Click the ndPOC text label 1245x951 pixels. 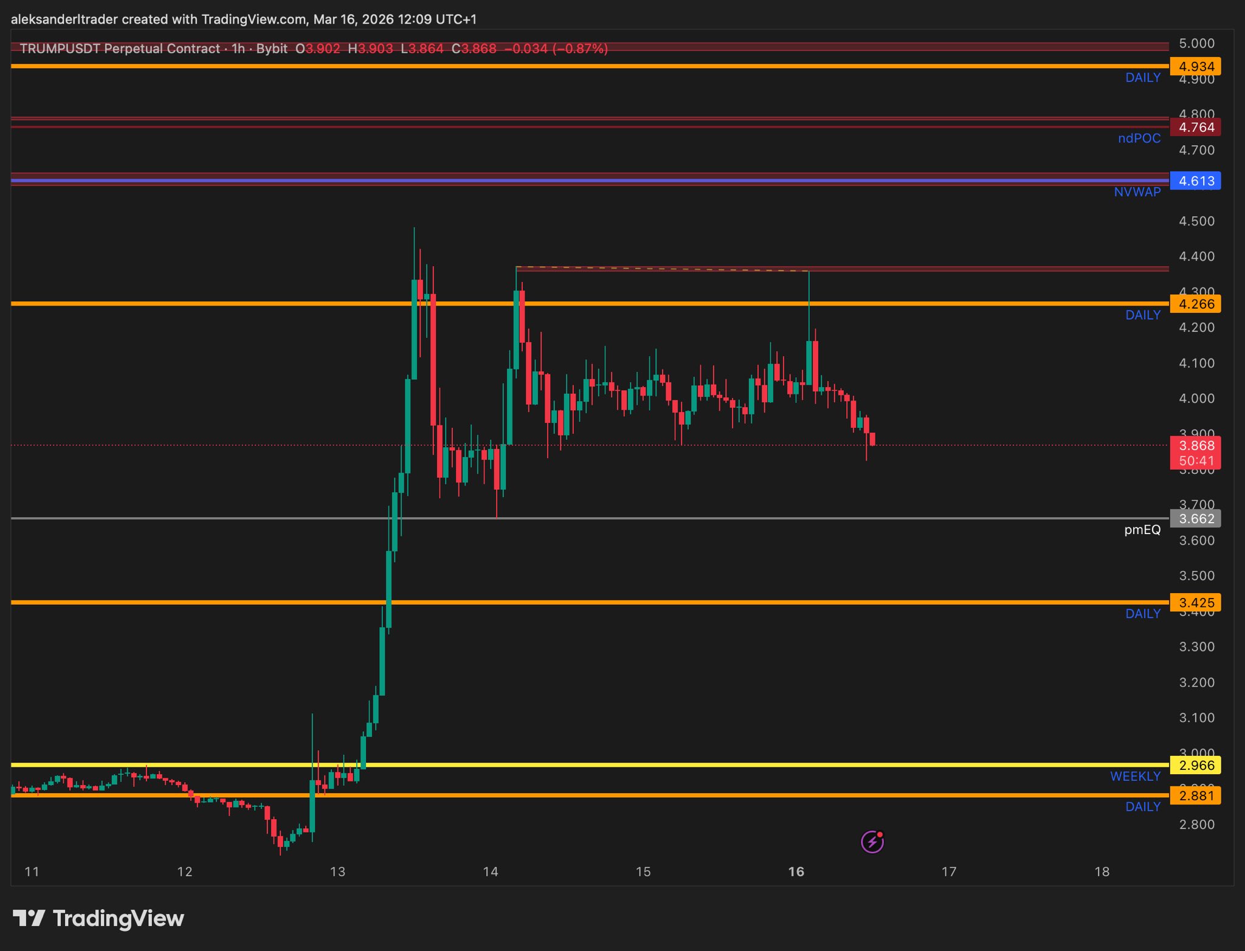click(x=1139, y=139)
